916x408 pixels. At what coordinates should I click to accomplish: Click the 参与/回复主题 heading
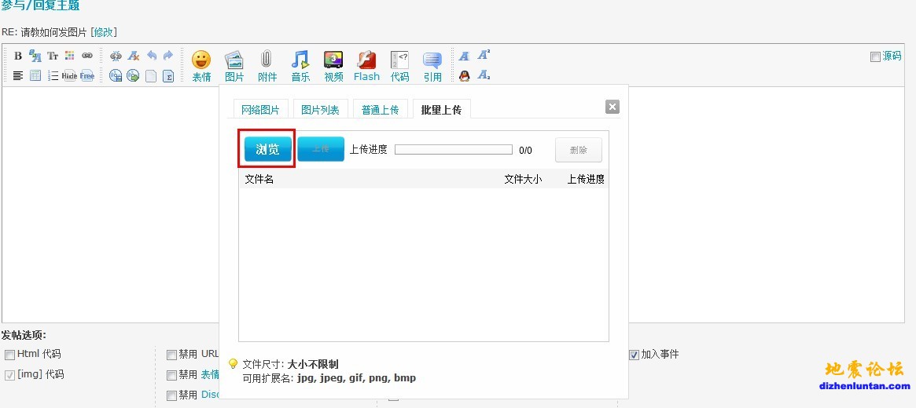click(40, 5)
